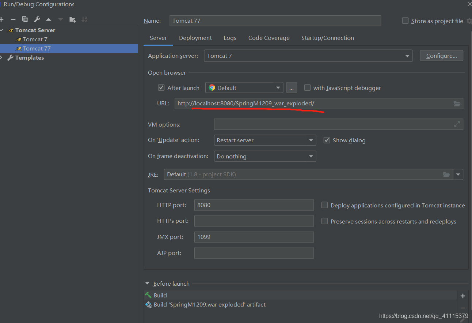Browse for JRE with the folder icon
The height and width of the screenshot is (323, 472).
click(x=446, y=174)
